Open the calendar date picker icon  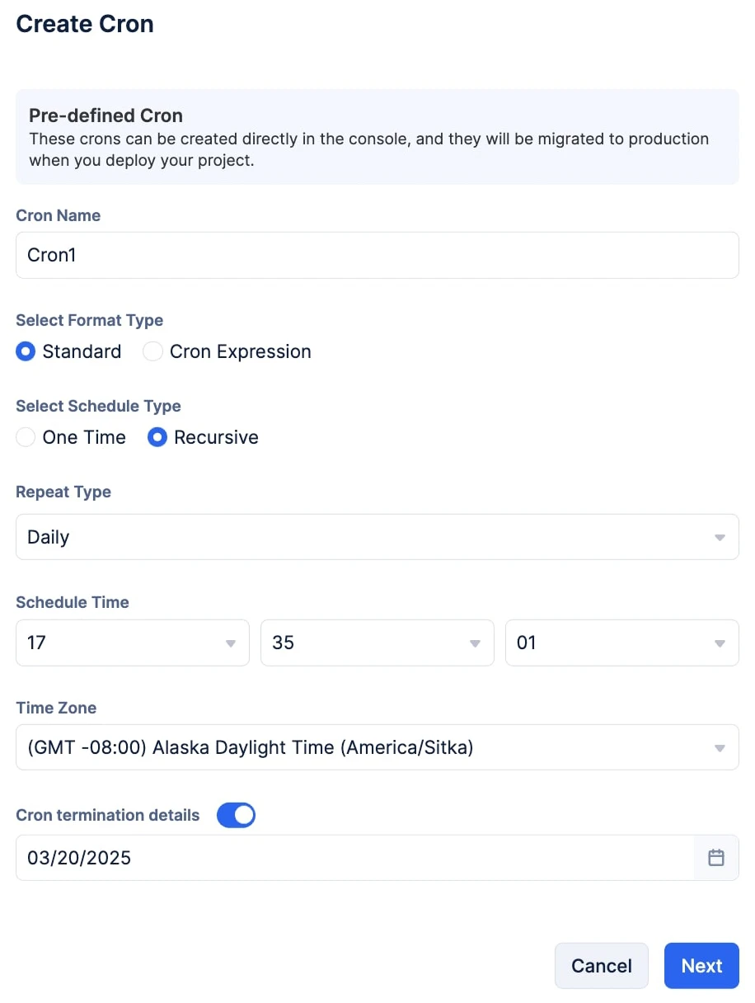[x=716, y=858]
